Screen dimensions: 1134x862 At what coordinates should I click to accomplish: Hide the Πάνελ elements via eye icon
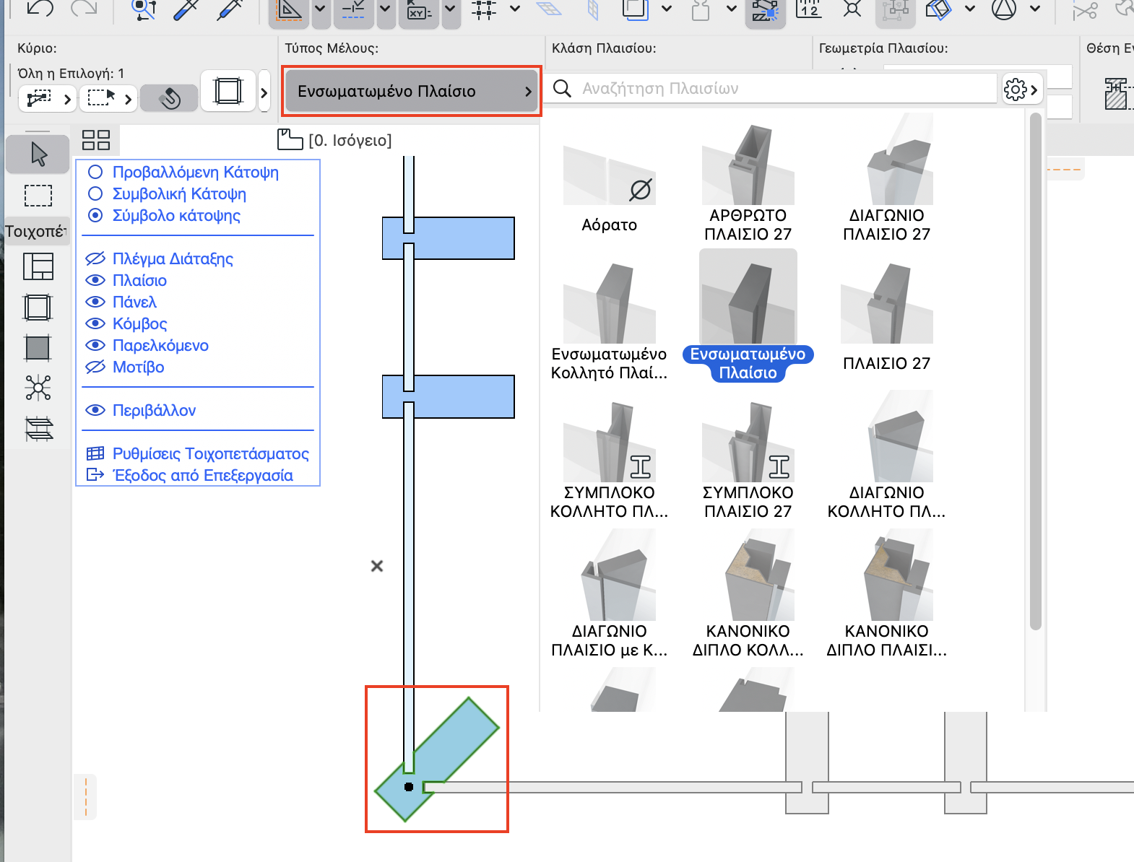pos(95,302)
